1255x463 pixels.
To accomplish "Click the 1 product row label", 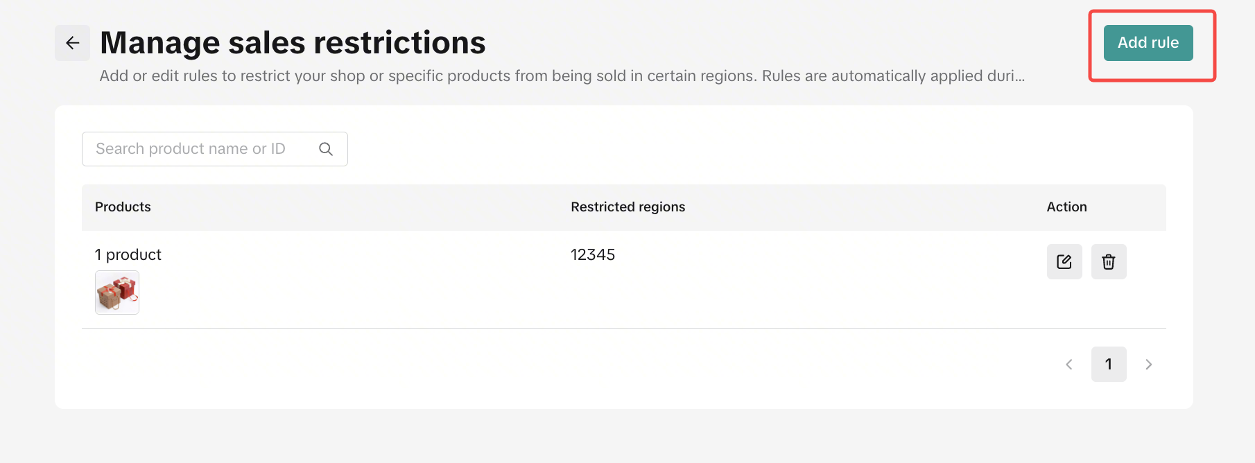I will [128, 255].
